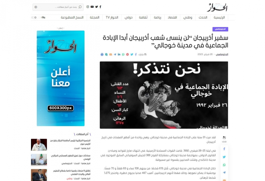
Task: Select رياضة in the navigation bar
Action: coord(158,18)
